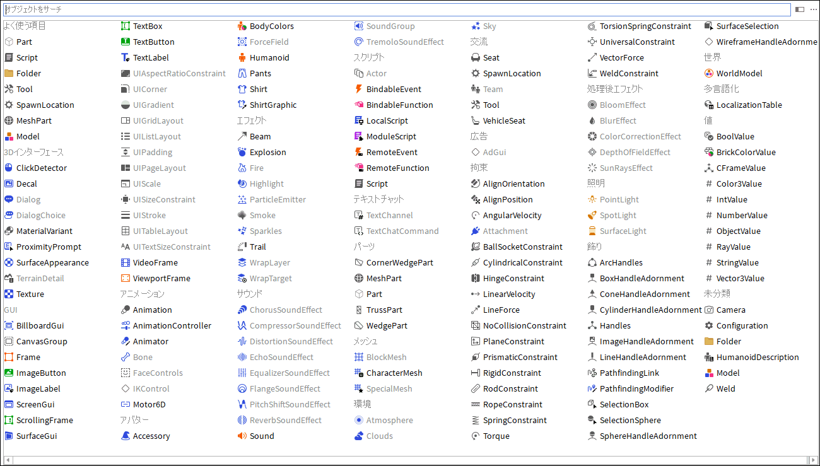Choose the SelectionBox object

point(624,404)
